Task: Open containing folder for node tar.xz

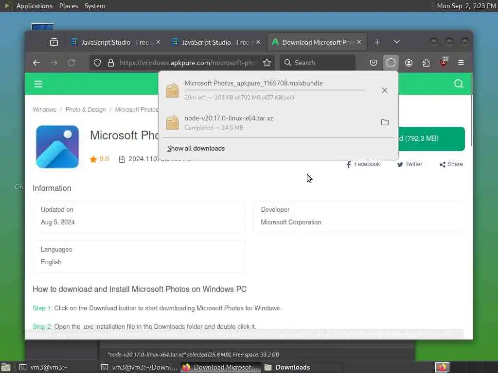Action: 385,122
